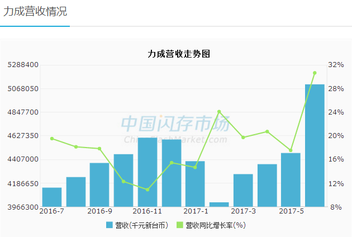
Task: Click the left axis value 4407000
Action: [23, 159]
